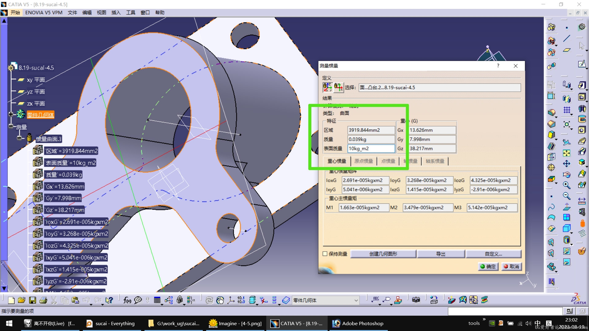This screenshot has height=331, width=589.
Task: Click the 零件几何体 dropdown selector
Action: coord(324,300)
